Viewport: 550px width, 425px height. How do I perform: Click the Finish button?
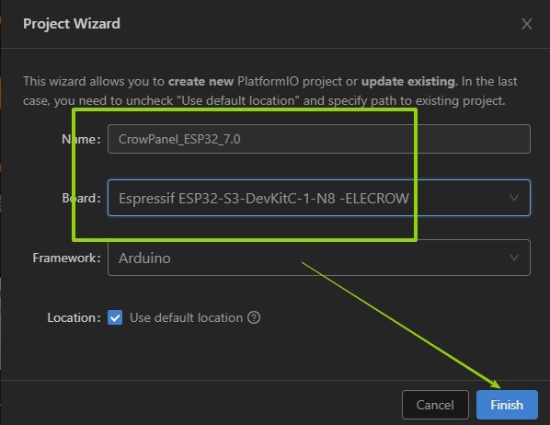click(507, 405)
